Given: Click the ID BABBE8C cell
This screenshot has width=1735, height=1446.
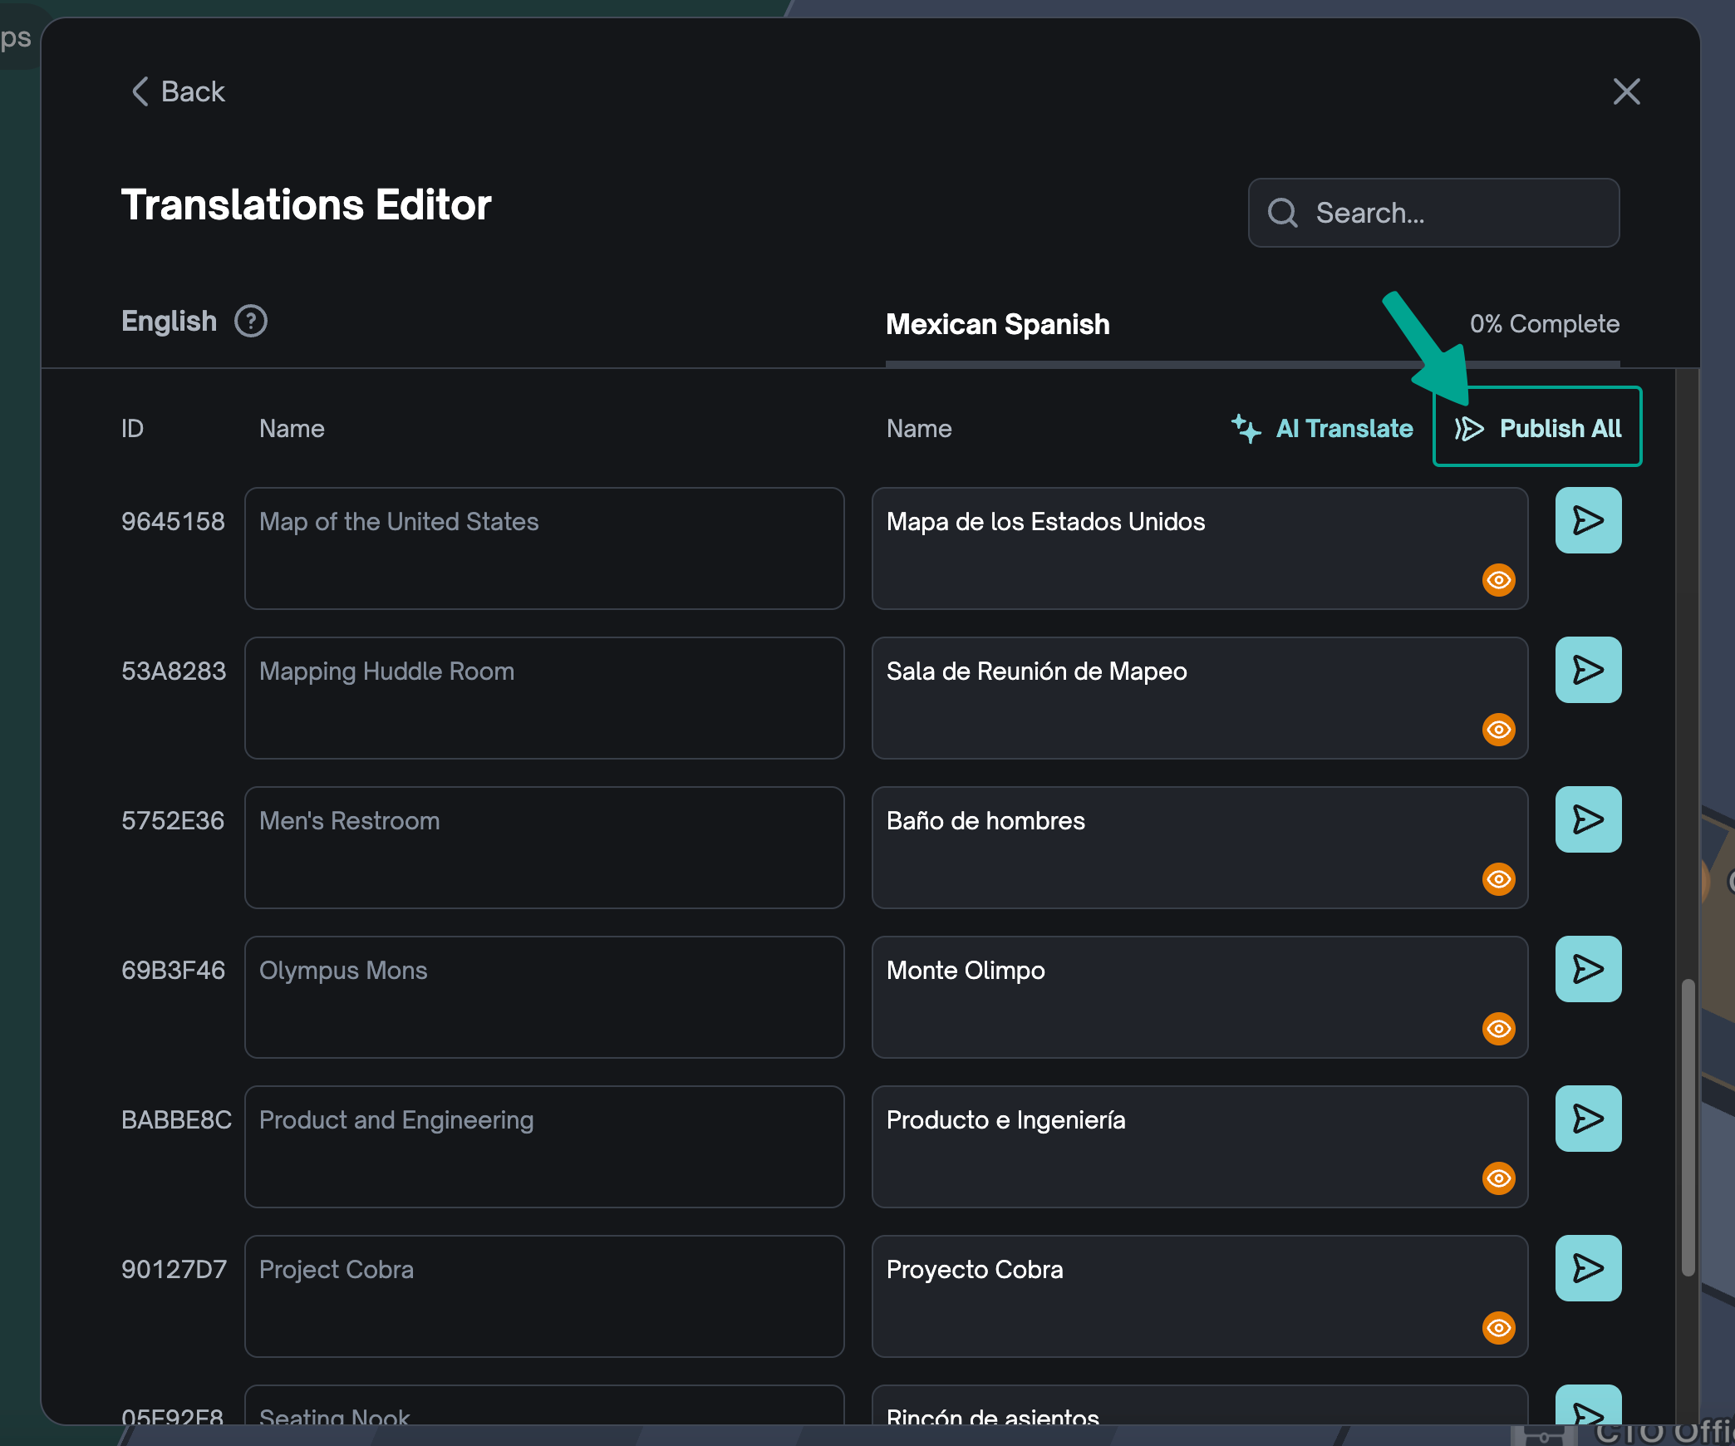Looking at the screenshot, I should pyautogui.click(x=176, y=1120).
